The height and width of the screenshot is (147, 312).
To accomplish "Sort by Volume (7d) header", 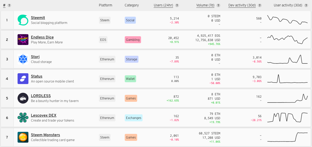I will point(206,5).
